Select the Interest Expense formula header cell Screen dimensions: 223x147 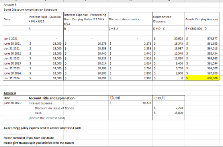pos(85,19)
